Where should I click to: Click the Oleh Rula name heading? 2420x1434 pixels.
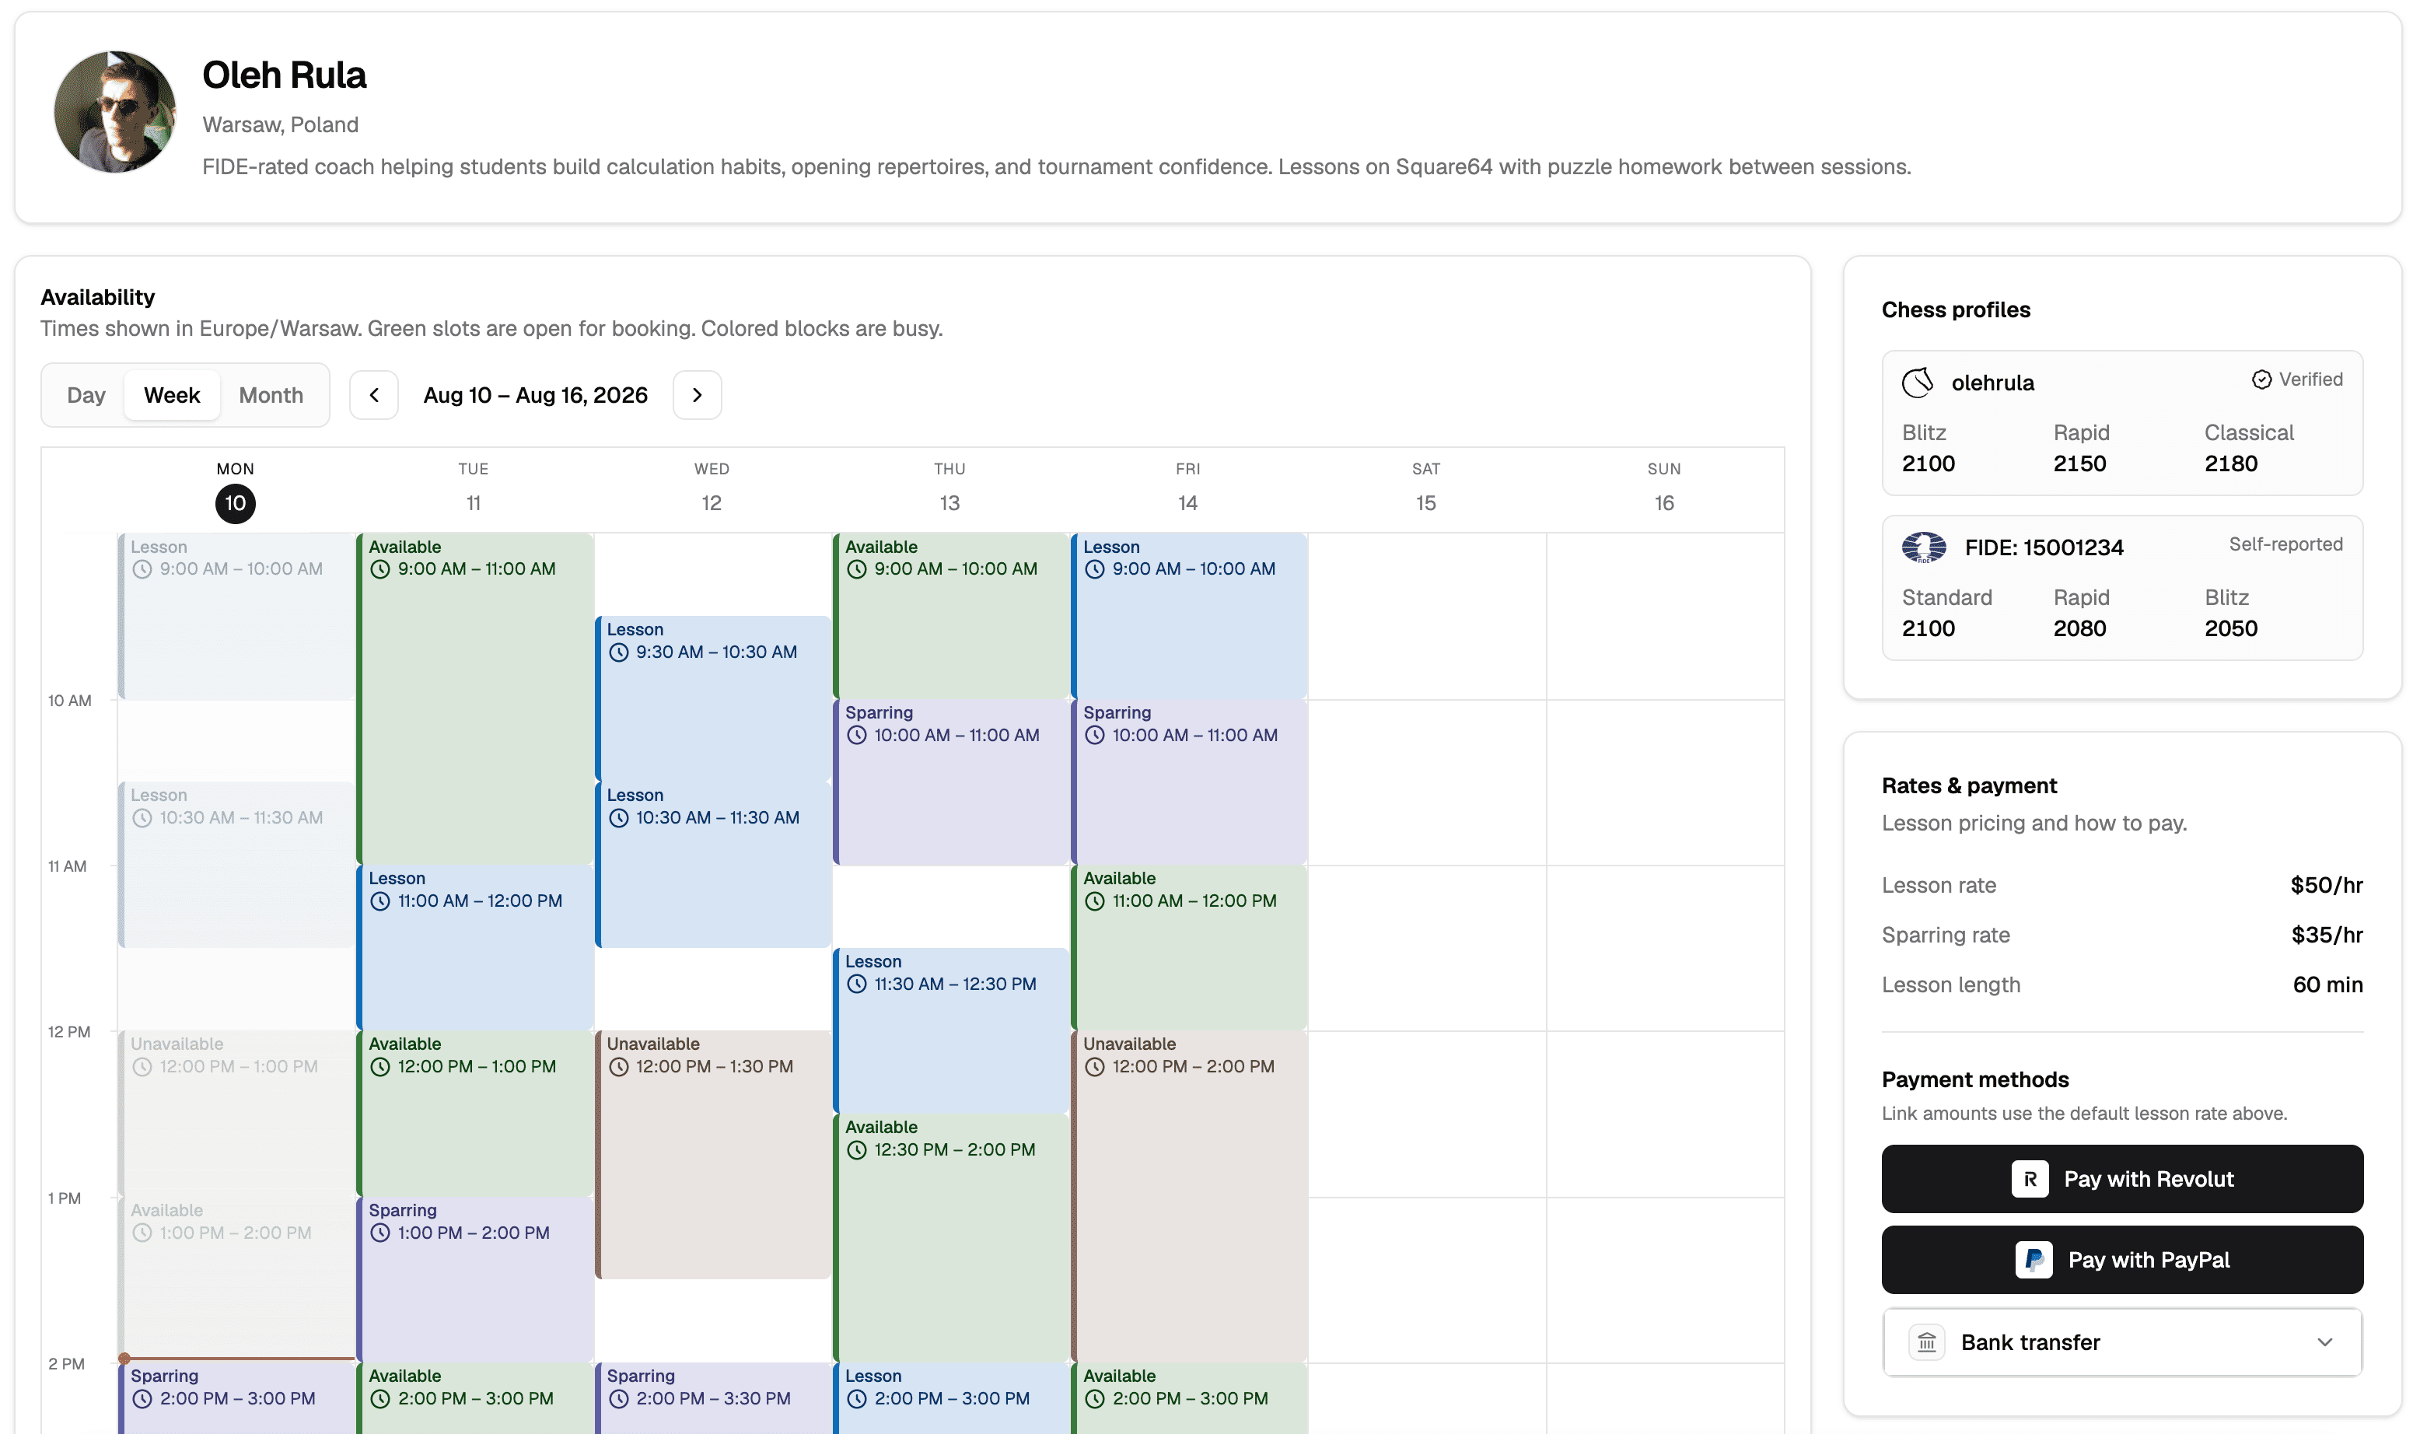284,75
